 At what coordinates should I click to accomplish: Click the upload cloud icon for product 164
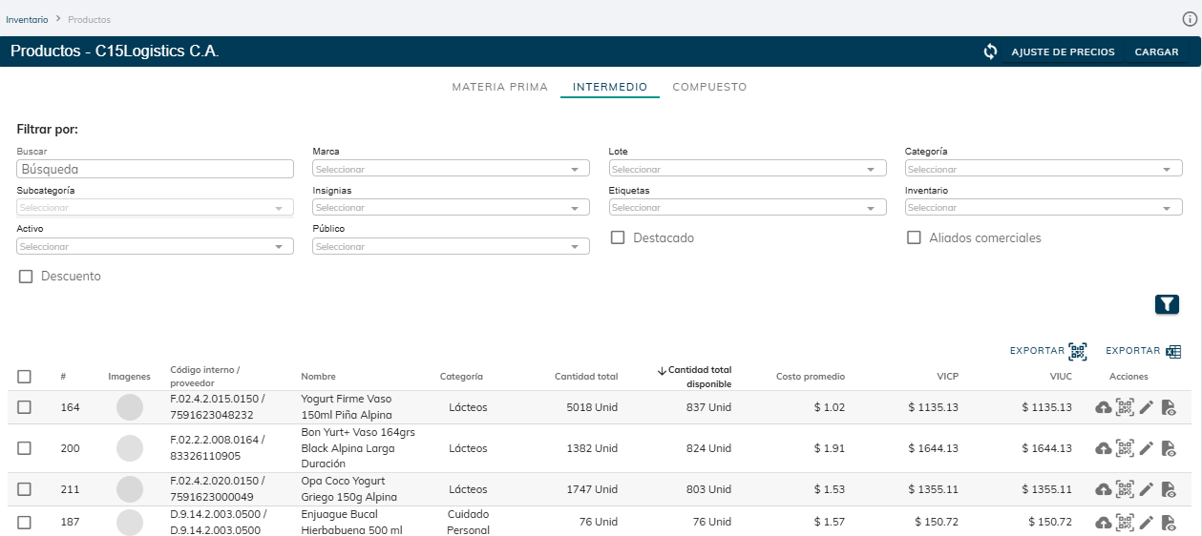click(1103, 407)
